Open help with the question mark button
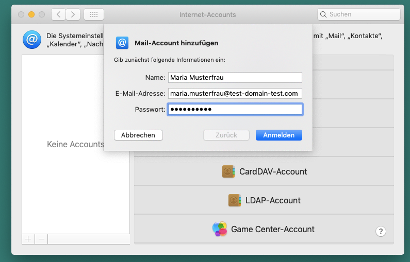The height and width of the screenshot is (262, 410). [x=381, y=231]
